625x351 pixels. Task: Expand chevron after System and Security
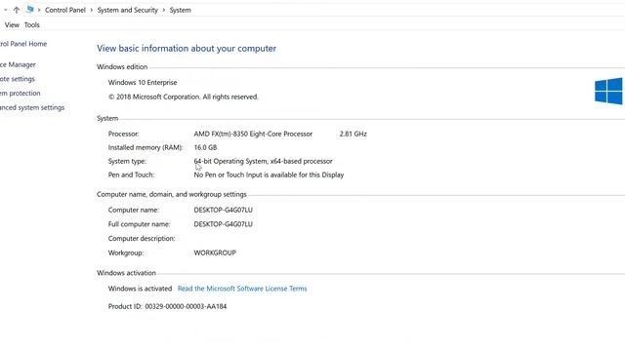(163, 10)
